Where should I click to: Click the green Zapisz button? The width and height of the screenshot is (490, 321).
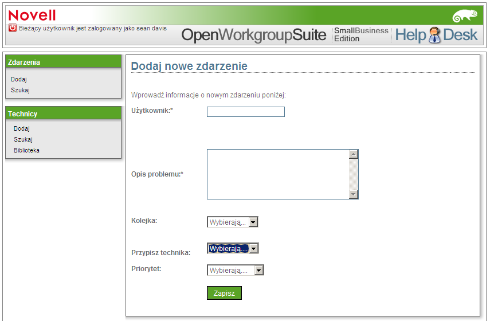pyautogui.click(x=224, y=293)
